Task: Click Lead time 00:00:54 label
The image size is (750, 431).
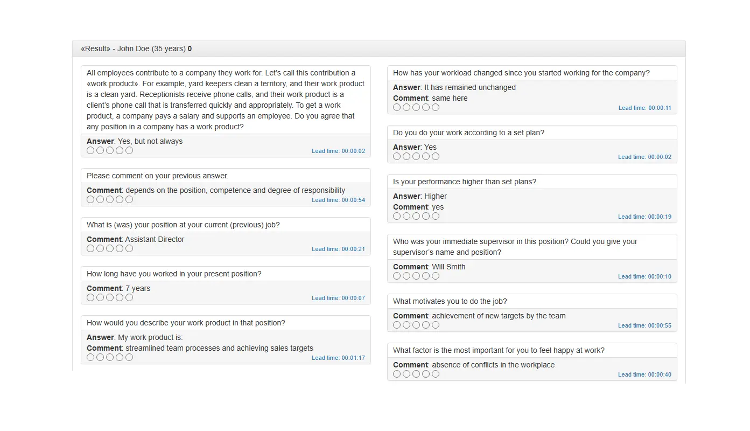Action: coord(338,200)
